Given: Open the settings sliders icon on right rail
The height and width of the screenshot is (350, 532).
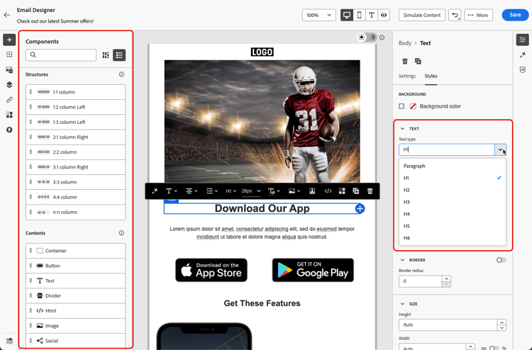Looking at the screenshot, I should (523, 40).
